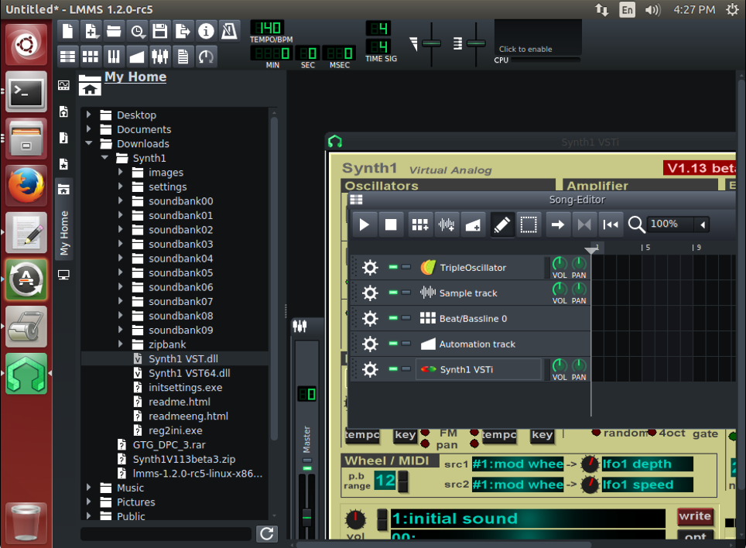Toggle the Beat+Bassline Editor visibility
The width and height of the screenshot is (746, 548).
pyautogui.click(x=91, y=56)
